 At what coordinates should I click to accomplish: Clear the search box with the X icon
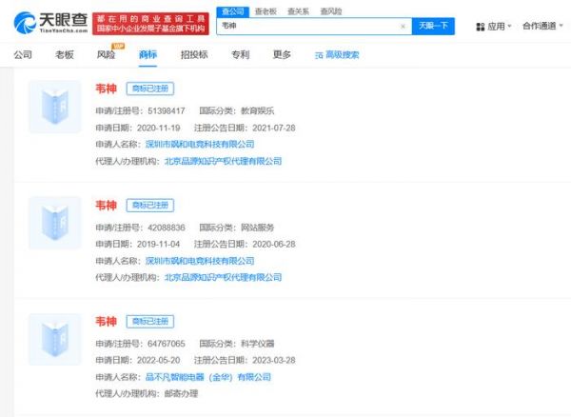(x=403, y=27)
